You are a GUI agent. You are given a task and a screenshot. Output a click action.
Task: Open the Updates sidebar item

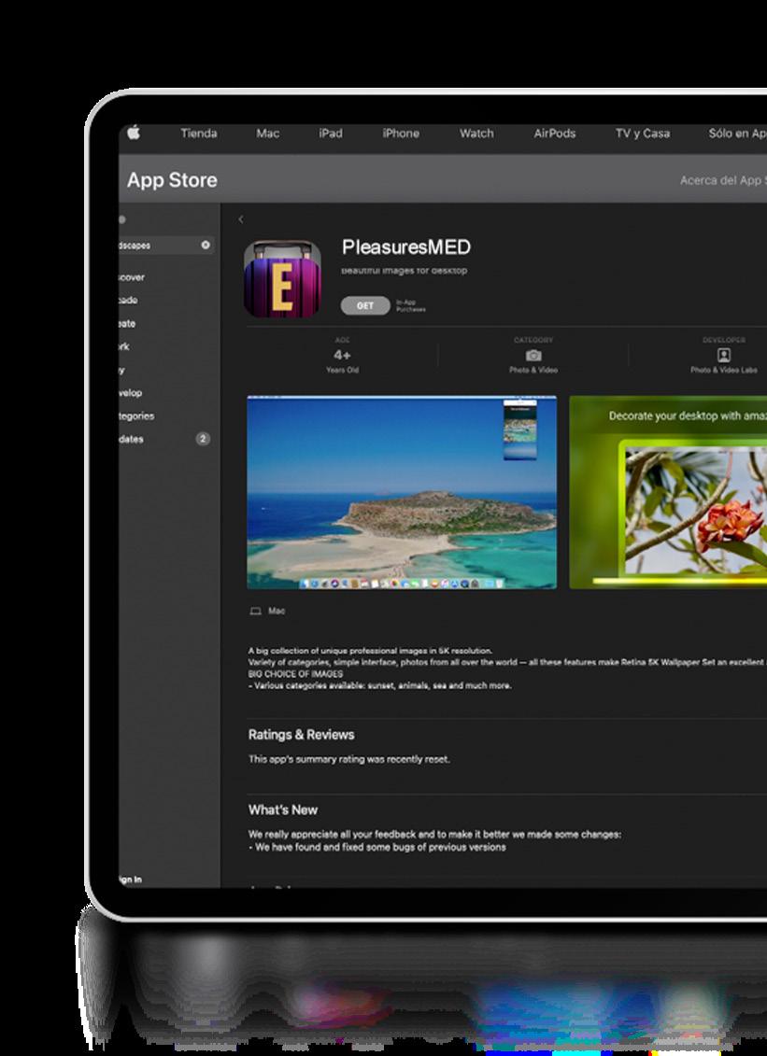131,439
